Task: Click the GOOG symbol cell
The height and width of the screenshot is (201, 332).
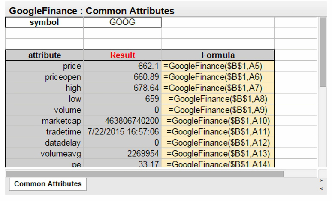Action: (122, 22)
